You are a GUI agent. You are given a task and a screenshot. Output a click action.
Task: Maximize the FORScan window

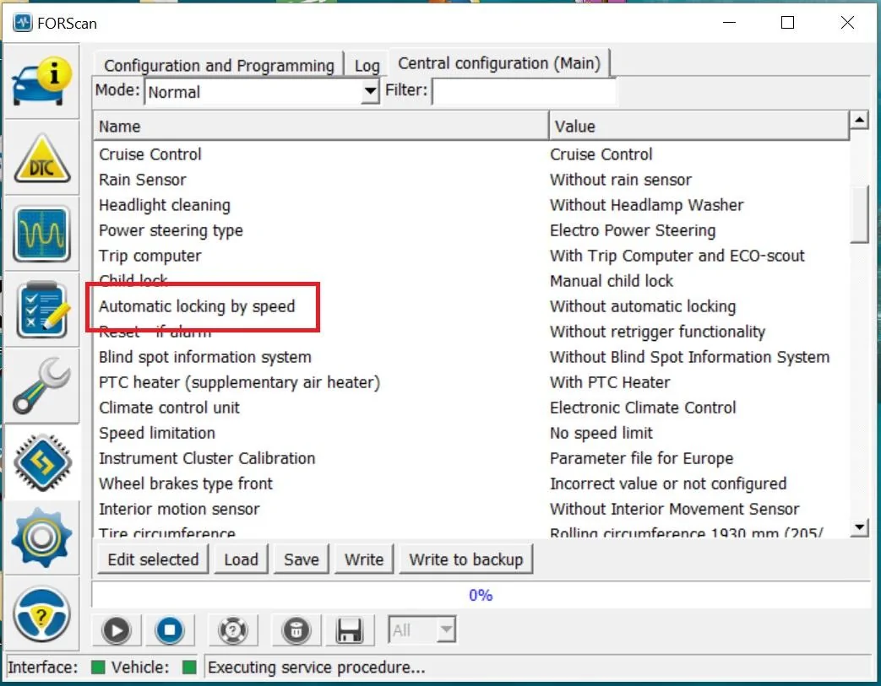click(788, 23)
